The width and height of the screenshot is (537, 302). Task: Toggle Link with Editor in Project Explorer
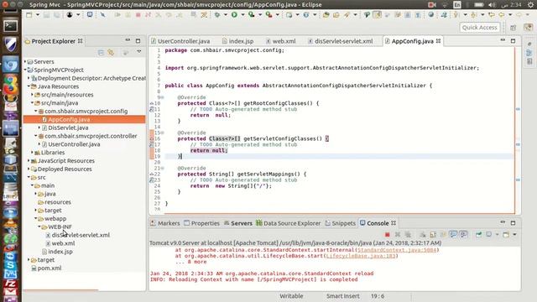coord(111,52)
